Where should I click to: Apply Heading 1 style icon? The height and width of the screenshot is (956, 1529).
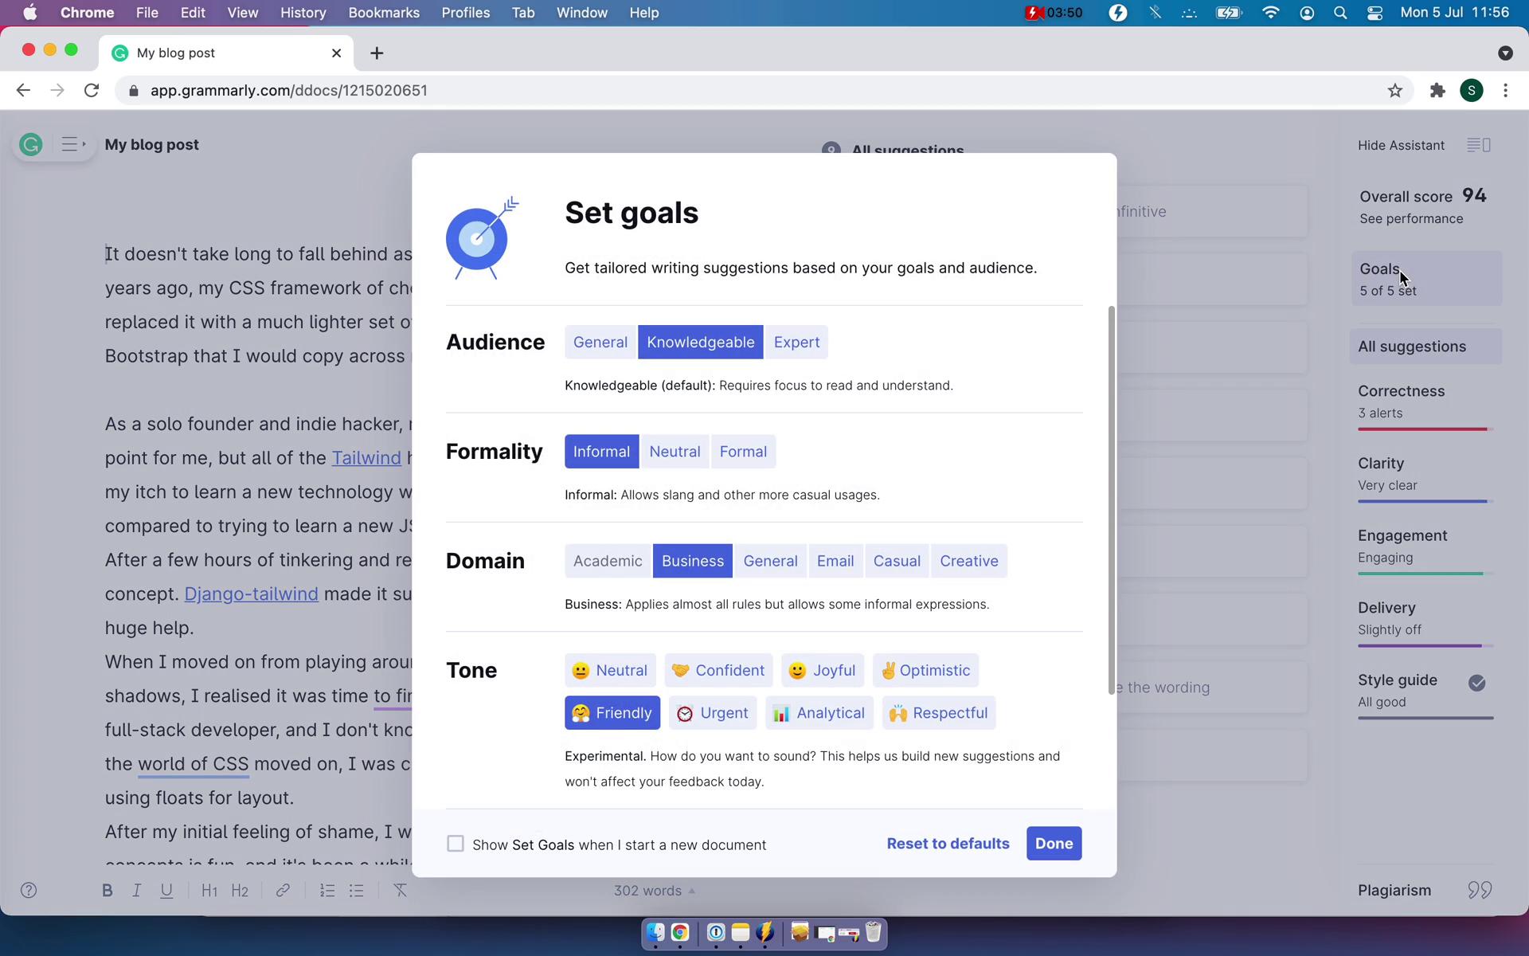209,891
